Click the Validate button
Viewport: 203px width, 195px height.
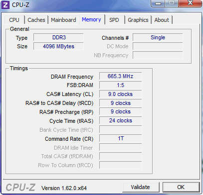coord(141,187)
